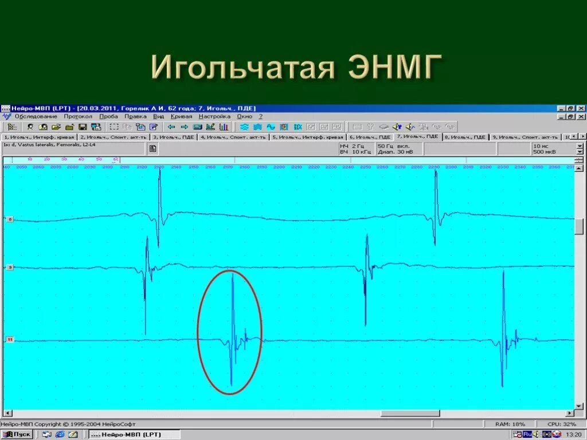Click the muscle field Vastus lateralis, Femoralis
The width and height of the screenshot is (587, 440).
click(x=74, y=148)
